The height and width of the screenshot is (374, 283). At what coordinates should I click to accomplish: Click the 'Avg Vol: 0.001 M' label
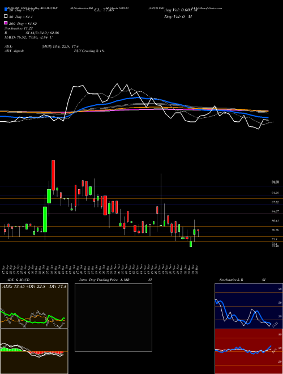click(x=181, y=10)
